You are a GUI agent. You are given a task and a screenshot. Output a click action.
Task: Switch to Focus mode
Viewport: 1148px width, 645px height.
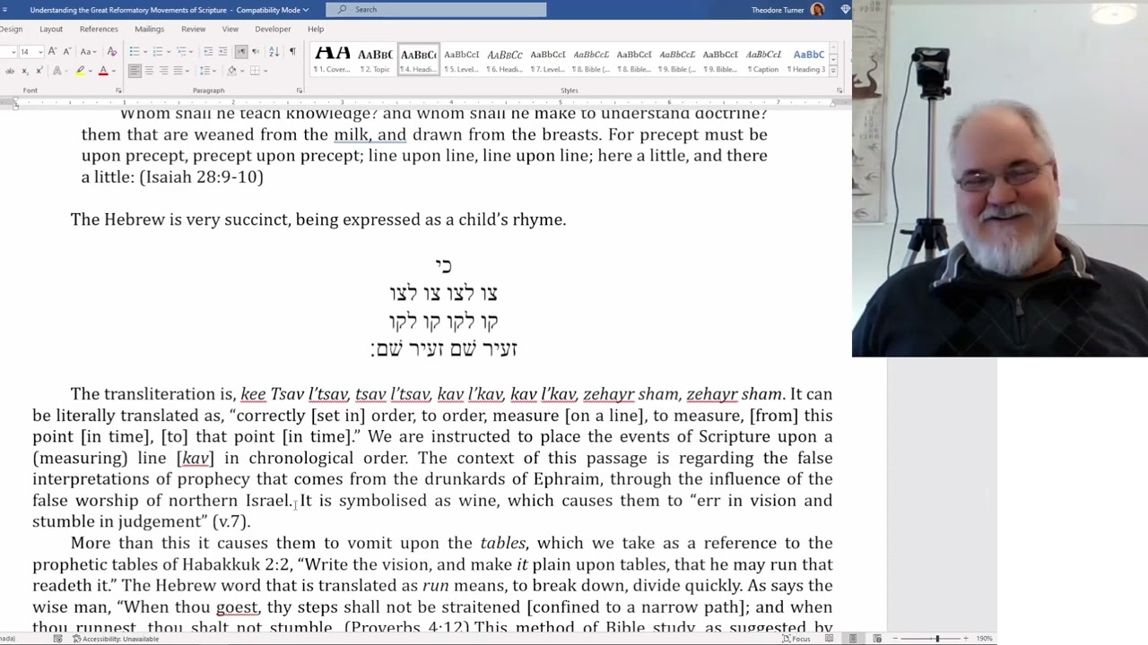click(796, 639)
